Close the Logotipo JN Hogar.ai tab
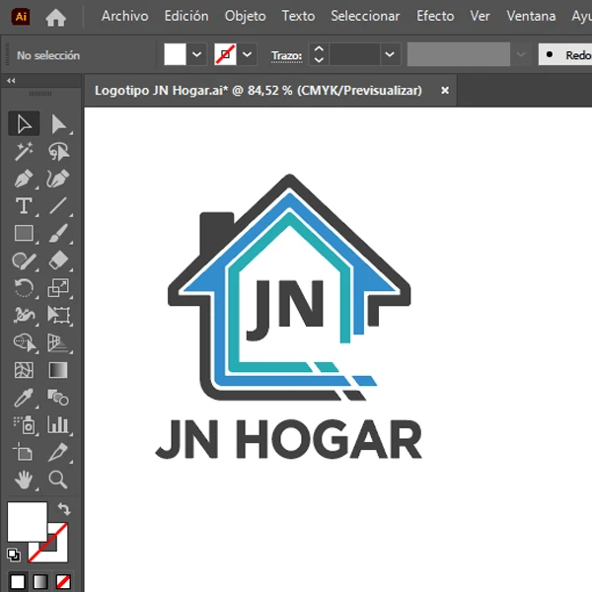The image size is (592, 592). [445, 90]
